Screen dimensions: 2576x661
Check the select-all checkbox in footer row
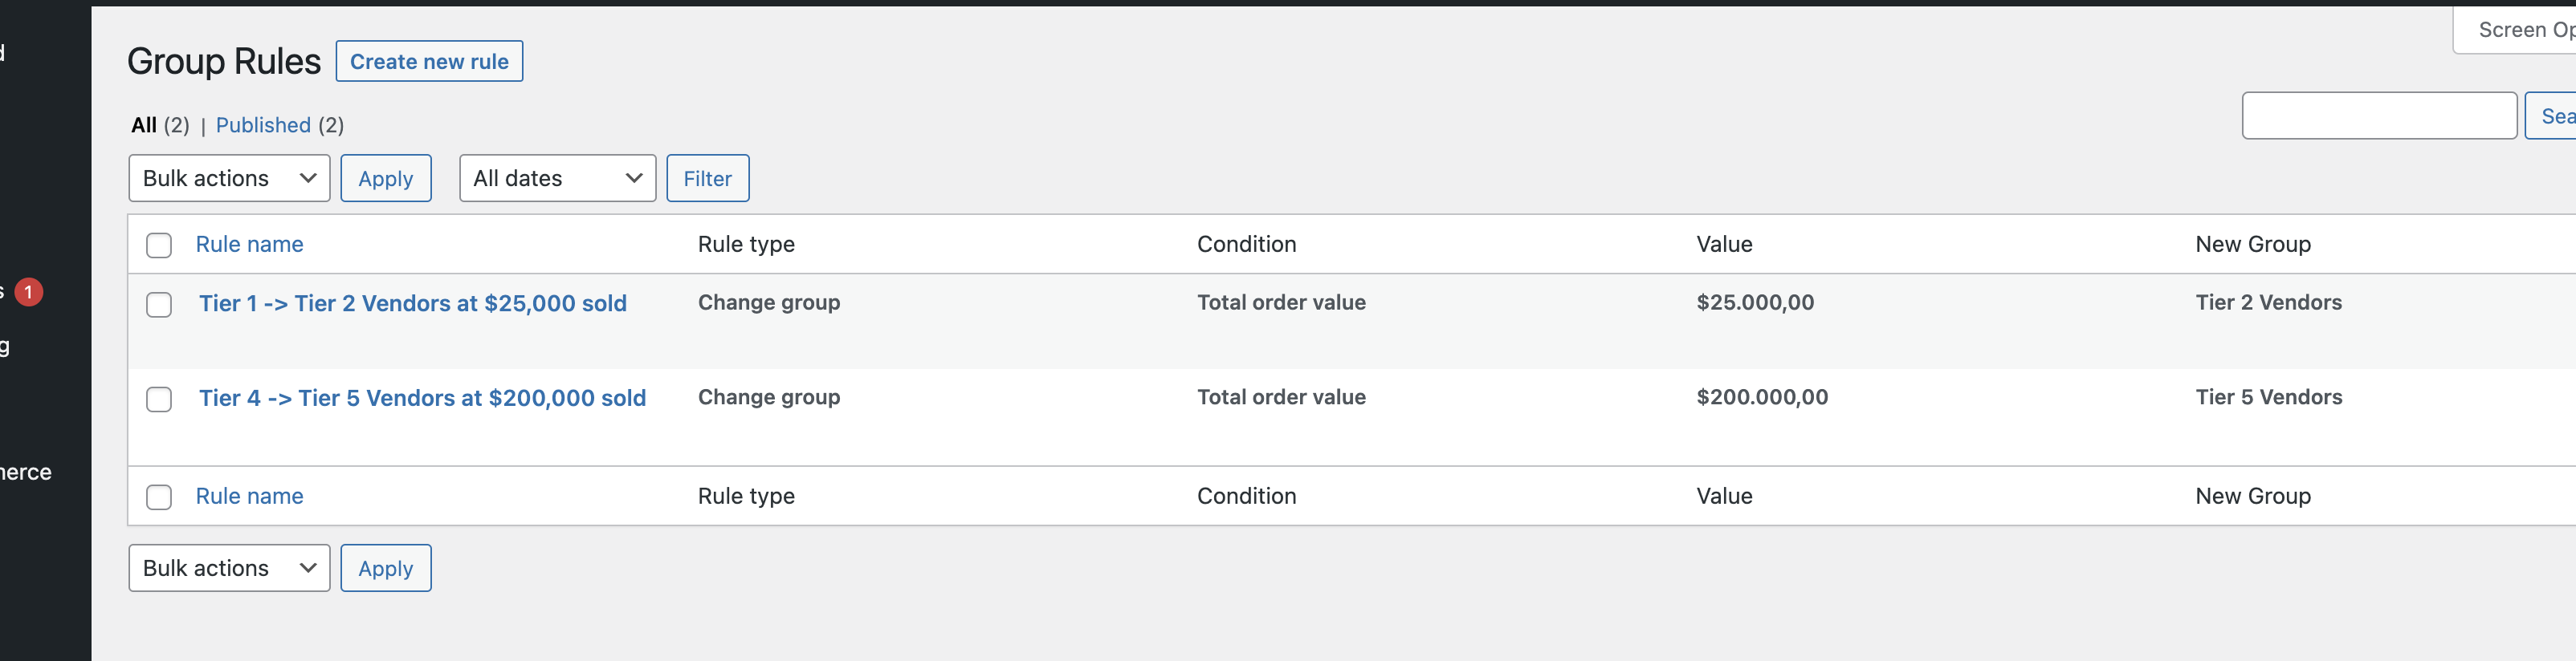(x=159, y=497)
